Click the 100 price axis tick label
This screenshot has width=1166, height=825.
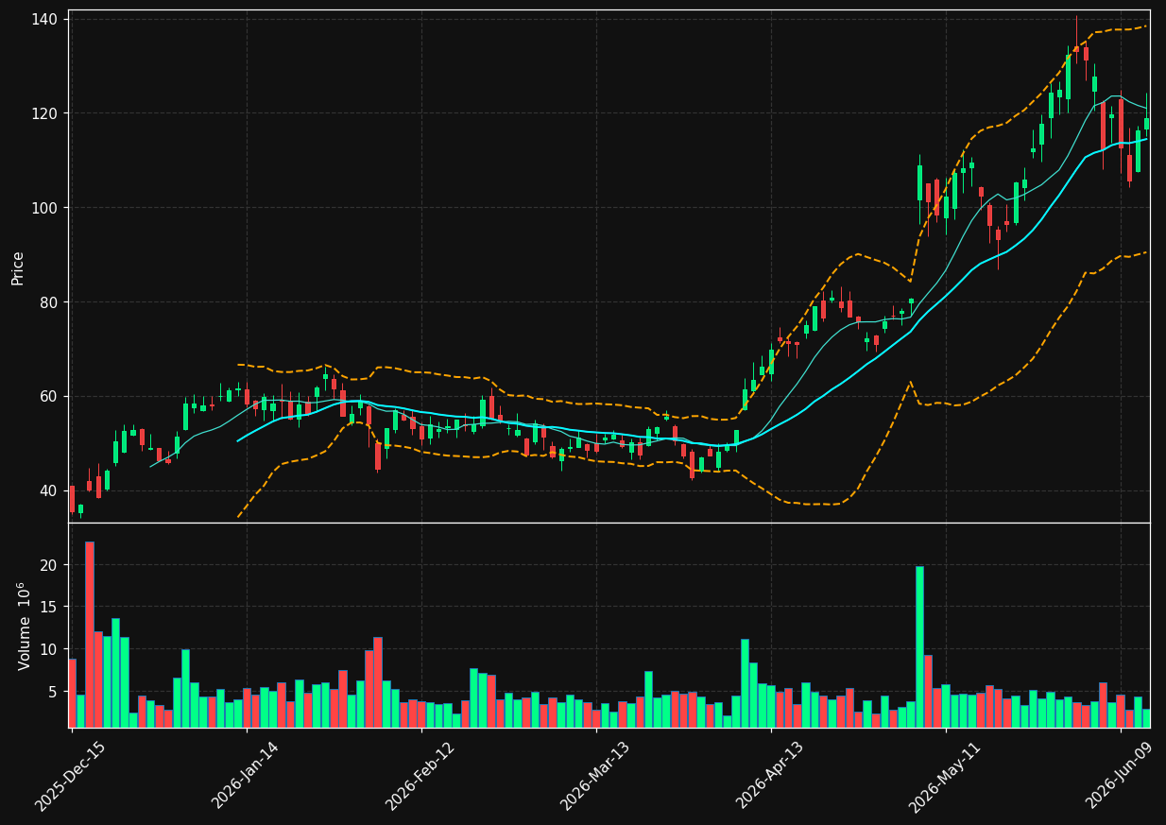pyautogui.click(x=44, y=208)
